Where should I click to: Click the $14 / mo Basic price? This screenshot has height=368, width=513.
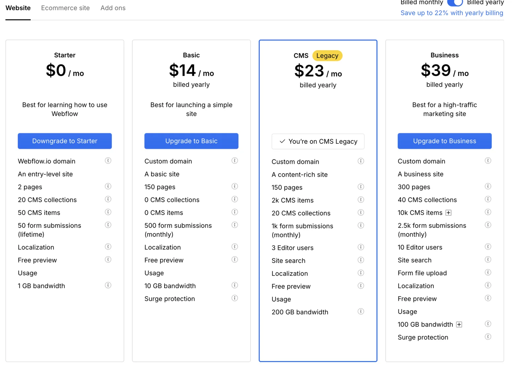(x=191, y=71)
